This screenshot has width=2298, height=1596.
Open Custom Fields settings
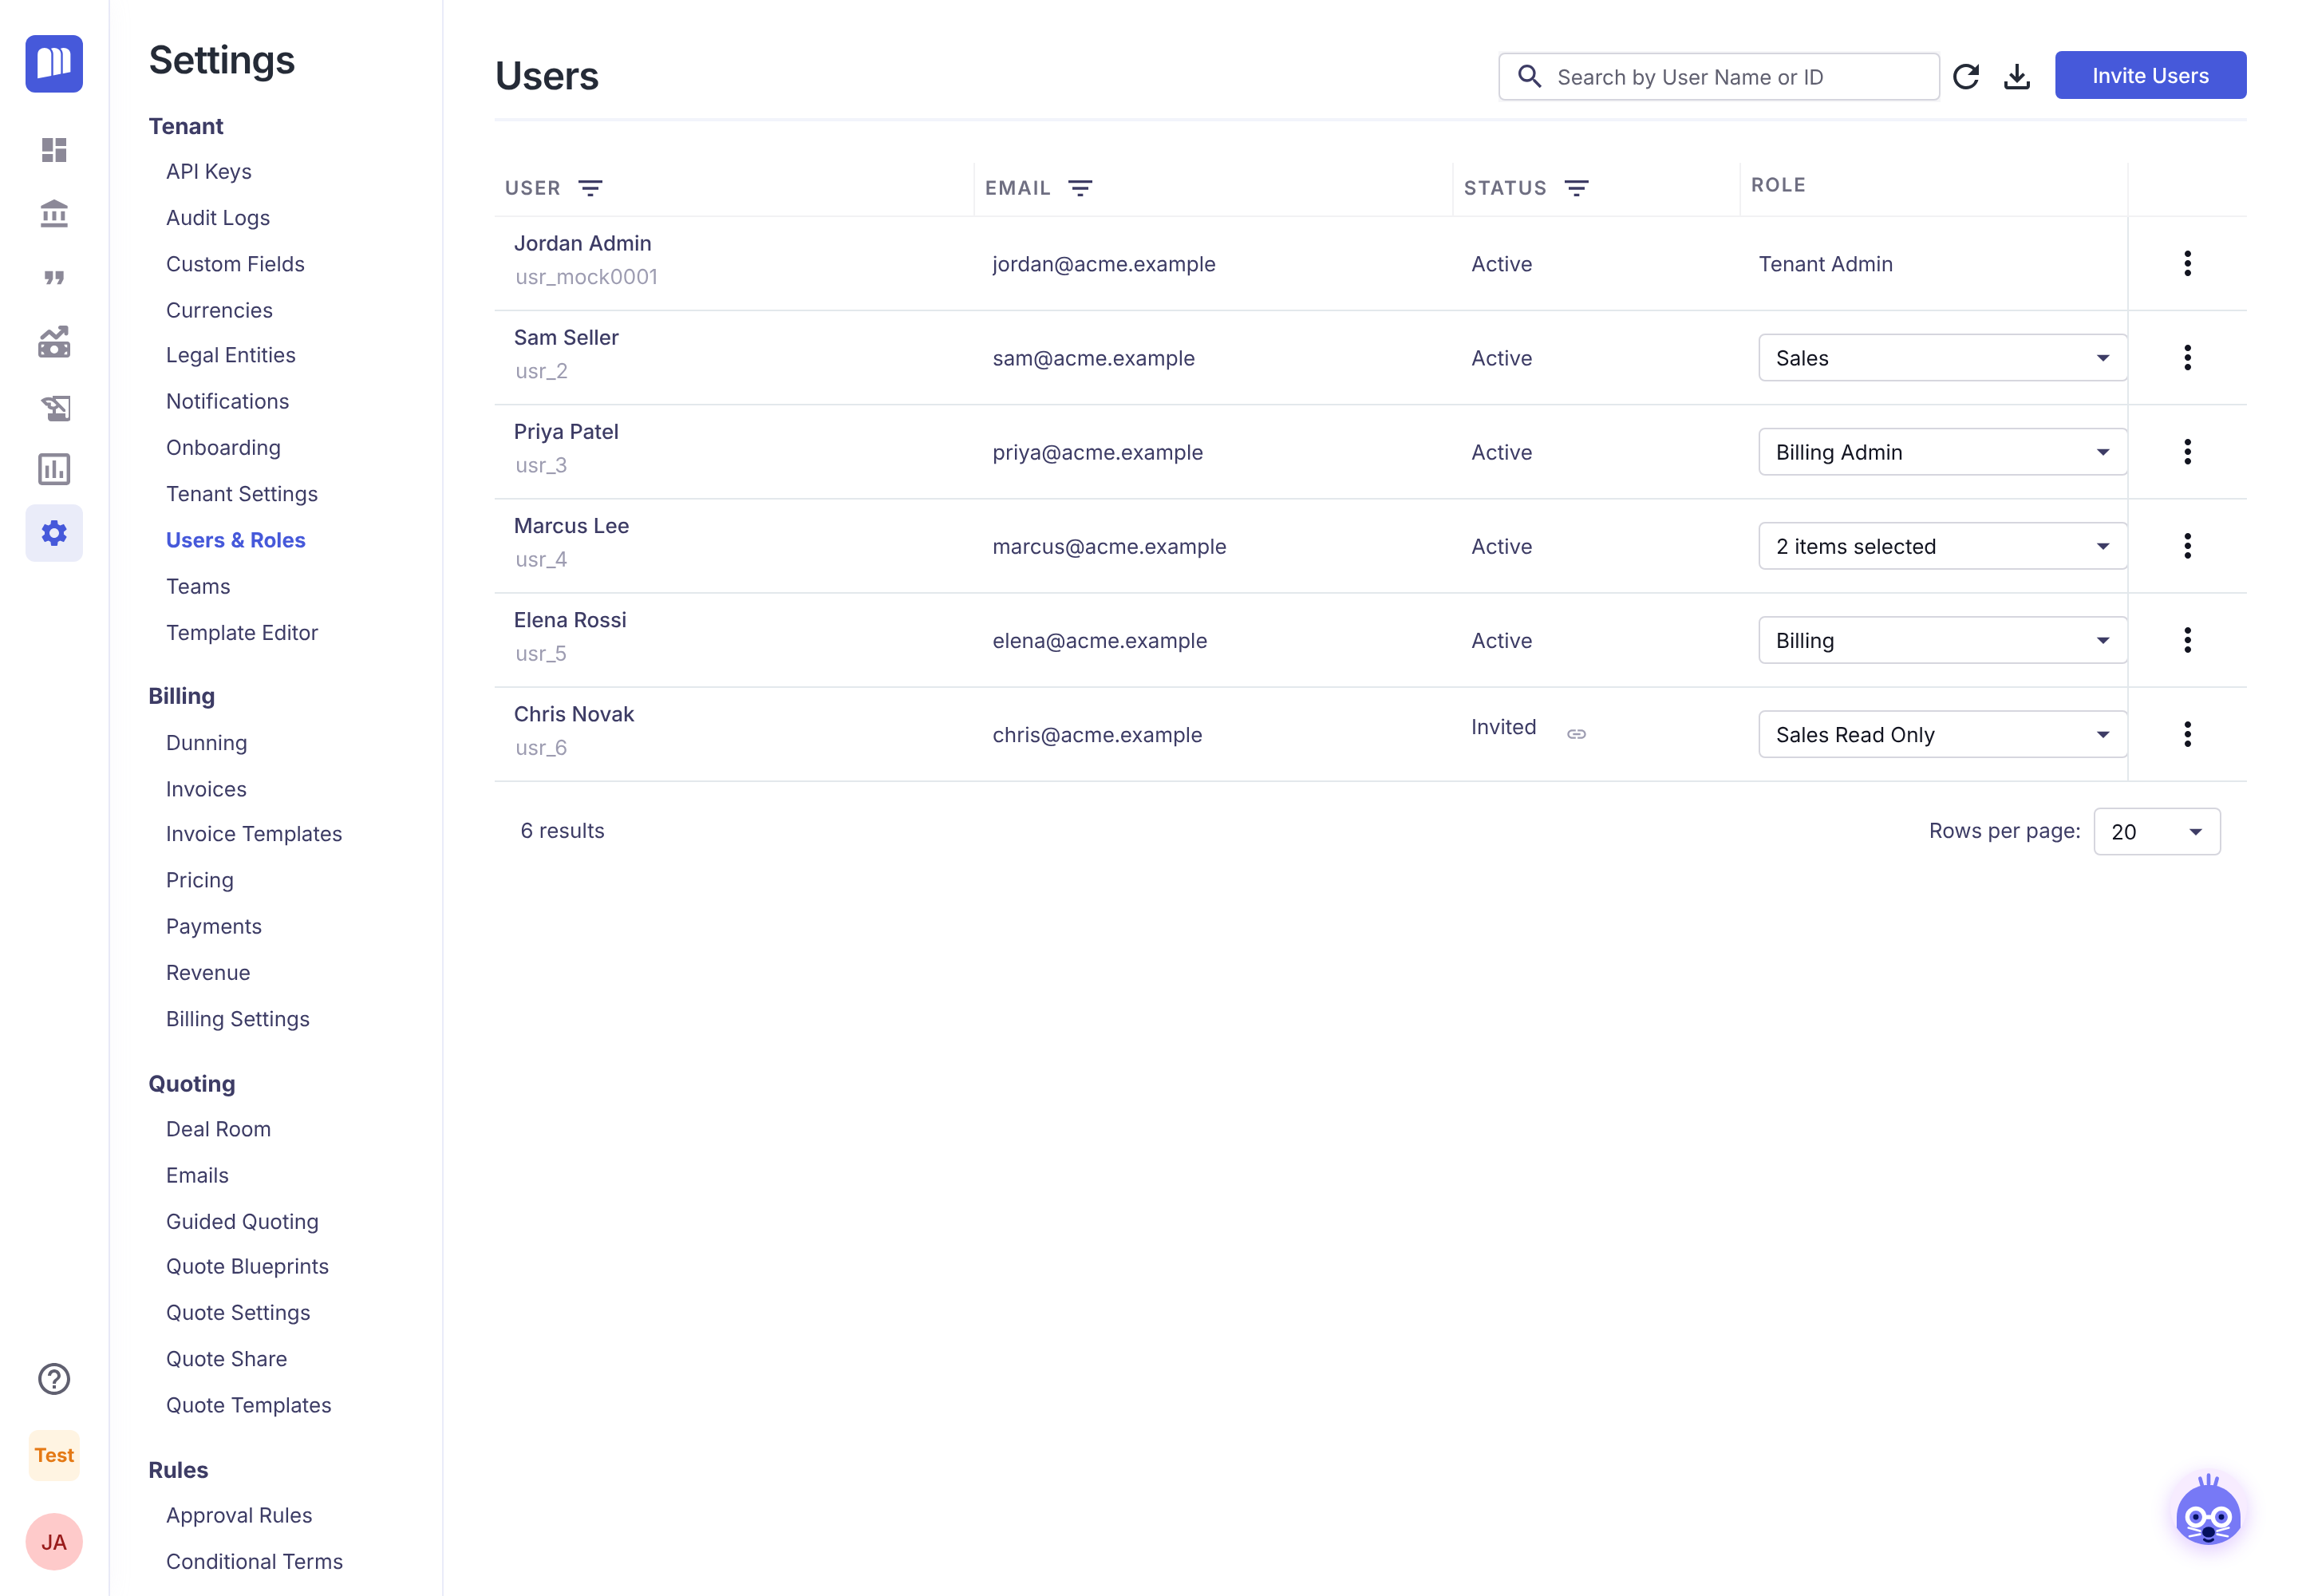(x=235, y=264)
